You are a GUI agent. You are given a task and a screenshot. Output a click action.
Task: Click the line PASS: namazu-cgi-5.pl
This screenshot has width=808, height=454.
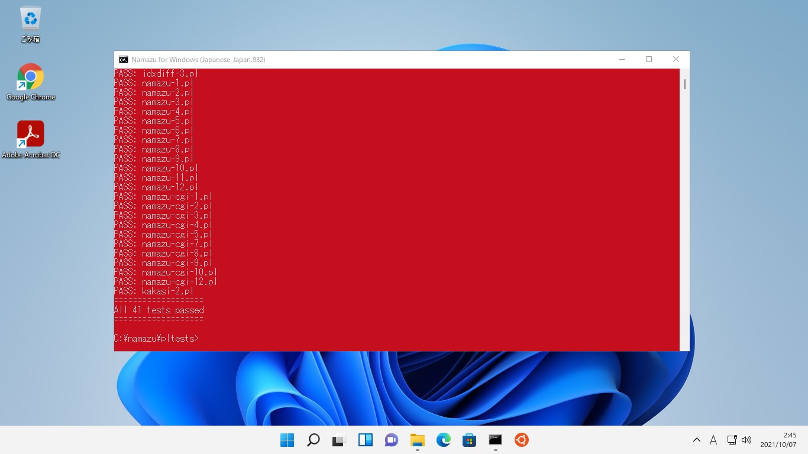(x=163, y=235)
